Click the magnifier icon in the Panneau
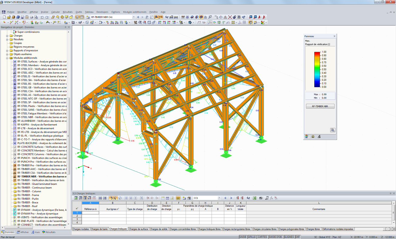This screenshot has height=239, width=396. 333,130
